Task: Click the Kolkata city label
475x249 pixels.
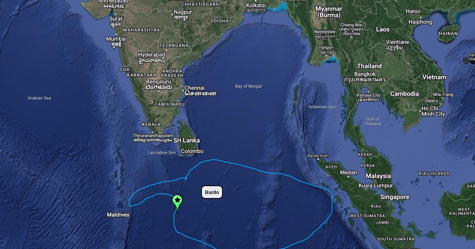Action: 255,5
